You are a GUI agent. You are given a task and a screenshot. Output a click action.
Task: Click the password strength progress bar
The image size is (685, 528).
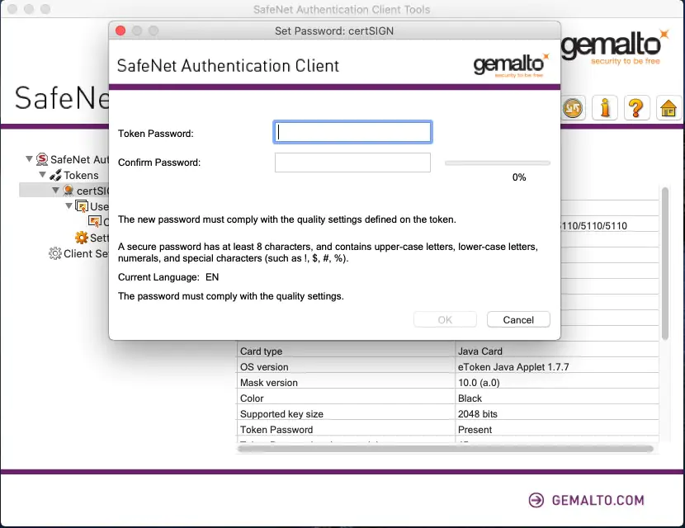coord(497,163)
